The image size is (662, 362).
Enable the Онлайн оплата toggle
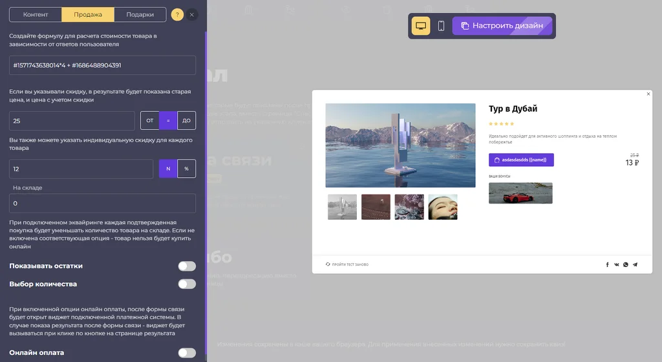187,353
